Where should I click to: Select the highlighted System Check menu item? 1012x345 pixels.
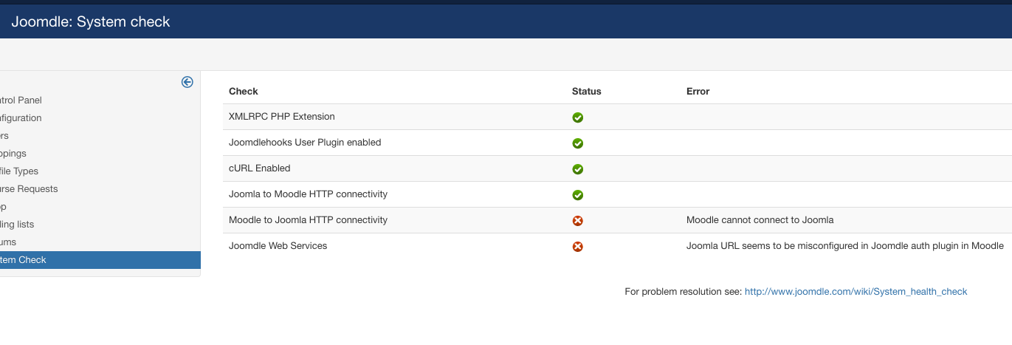point(24,260)
